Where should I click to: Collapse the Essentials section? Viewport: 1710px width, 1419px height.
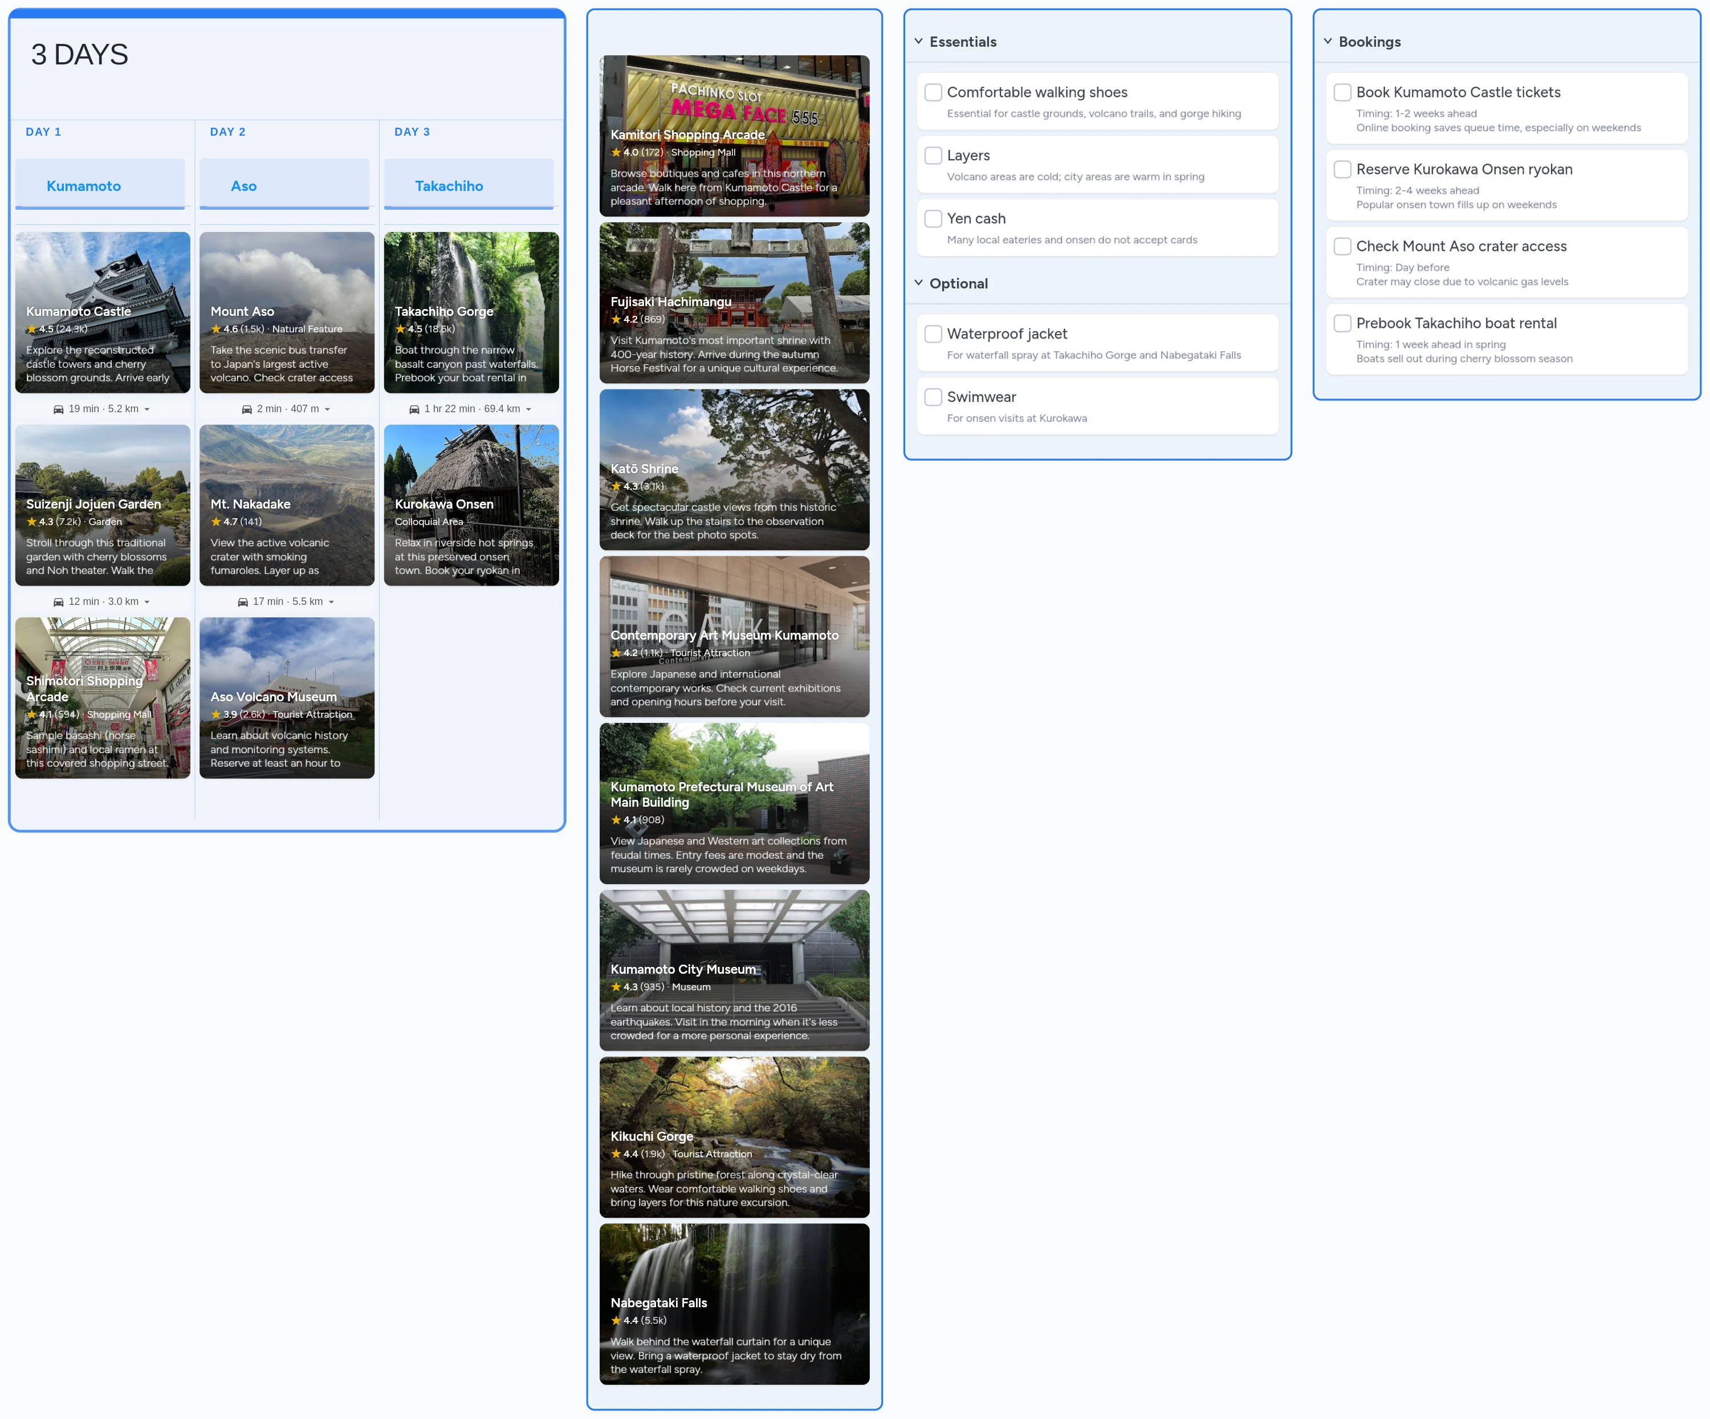[918, 40]
